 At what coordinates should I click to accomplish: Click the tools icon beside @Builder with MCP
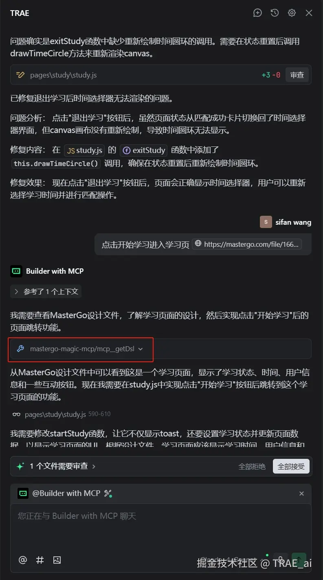pyautogui.click(x=108, y=494)
